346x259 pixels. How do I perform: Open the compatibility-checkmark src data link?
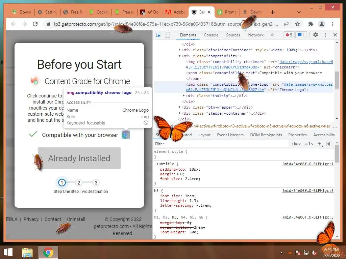click(259, 64)
